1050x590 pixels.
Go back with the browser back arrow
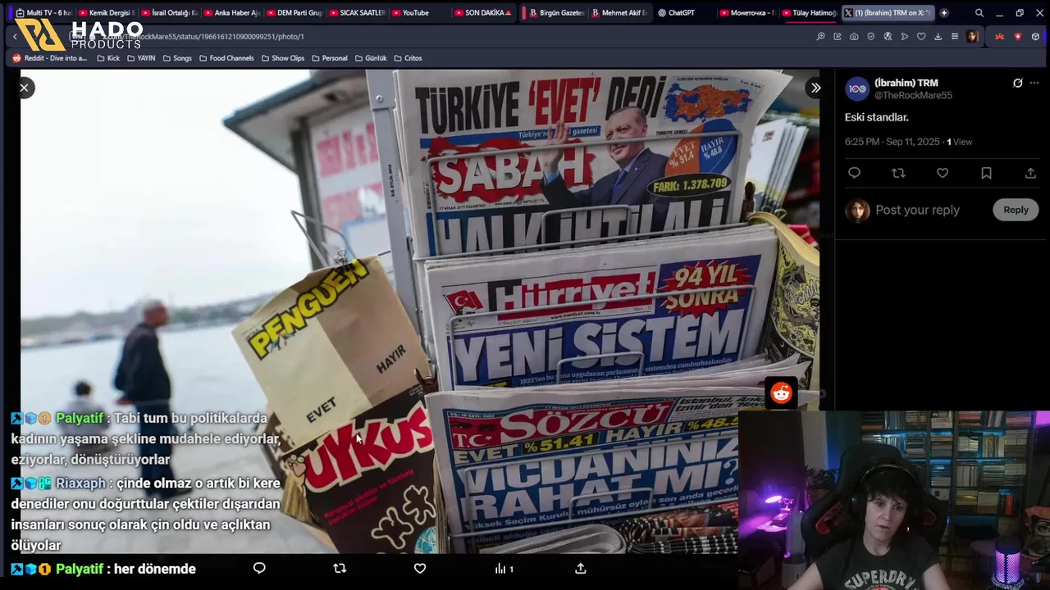point(15,36)
